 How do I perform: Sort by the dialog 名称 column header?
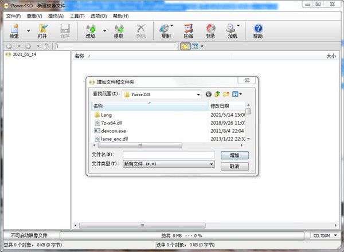(x=150, y=106)
